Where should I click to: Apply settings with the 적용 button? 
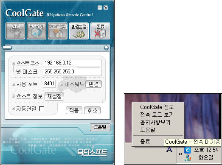click(74, 110)
